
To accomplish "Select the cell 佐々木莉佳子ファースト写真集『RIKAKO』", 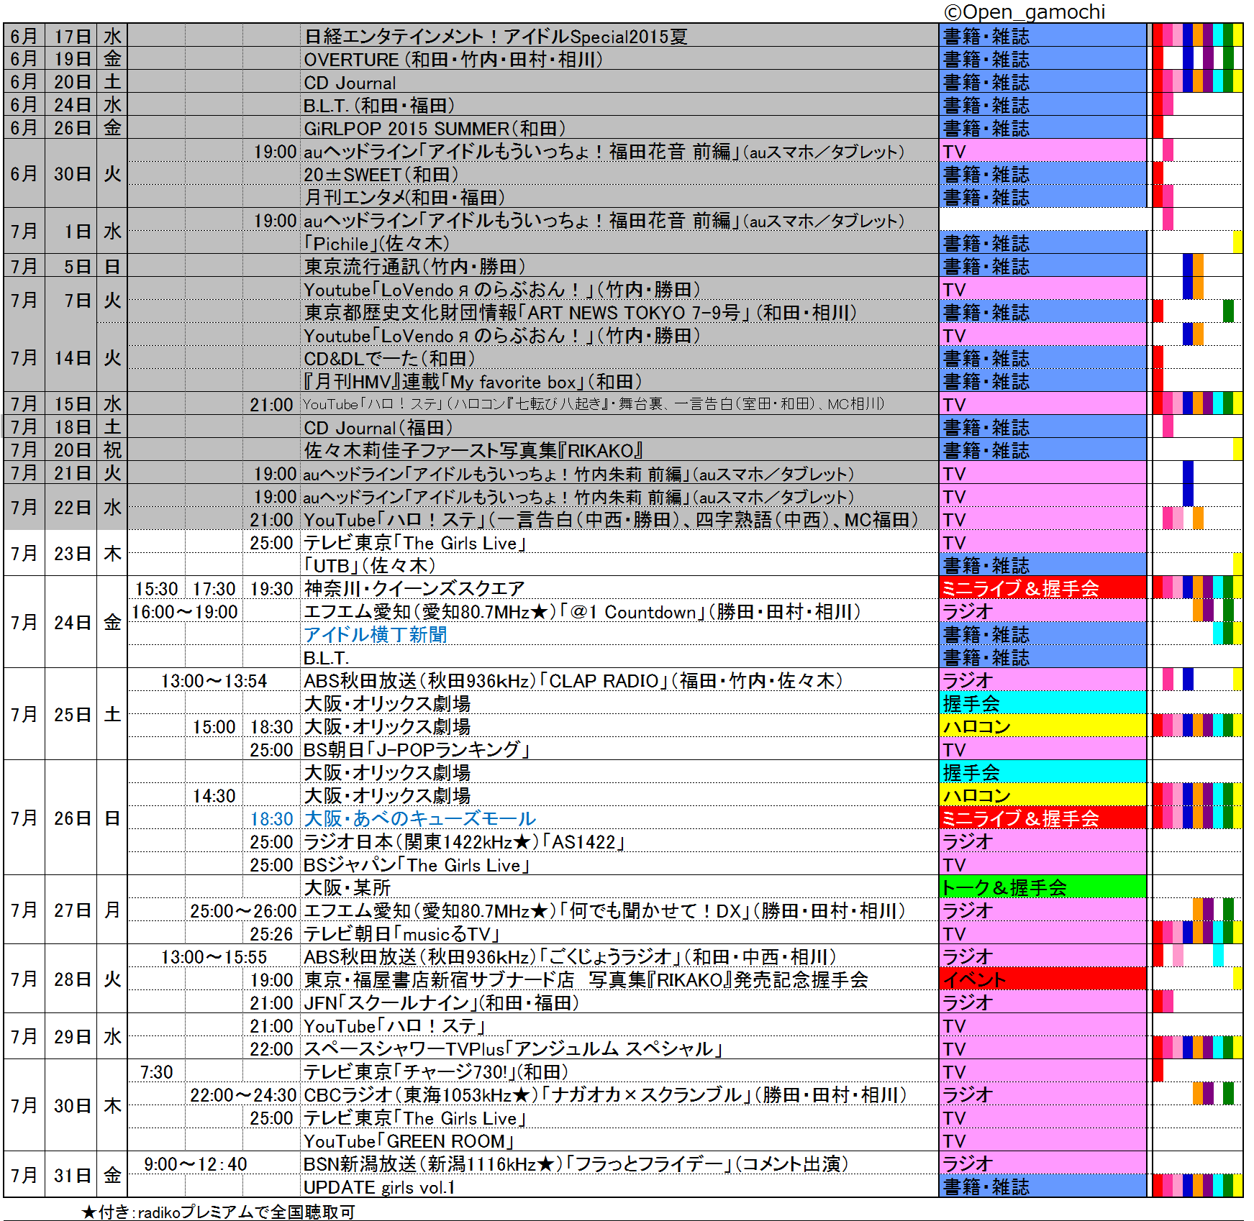I will coord(619,450).
